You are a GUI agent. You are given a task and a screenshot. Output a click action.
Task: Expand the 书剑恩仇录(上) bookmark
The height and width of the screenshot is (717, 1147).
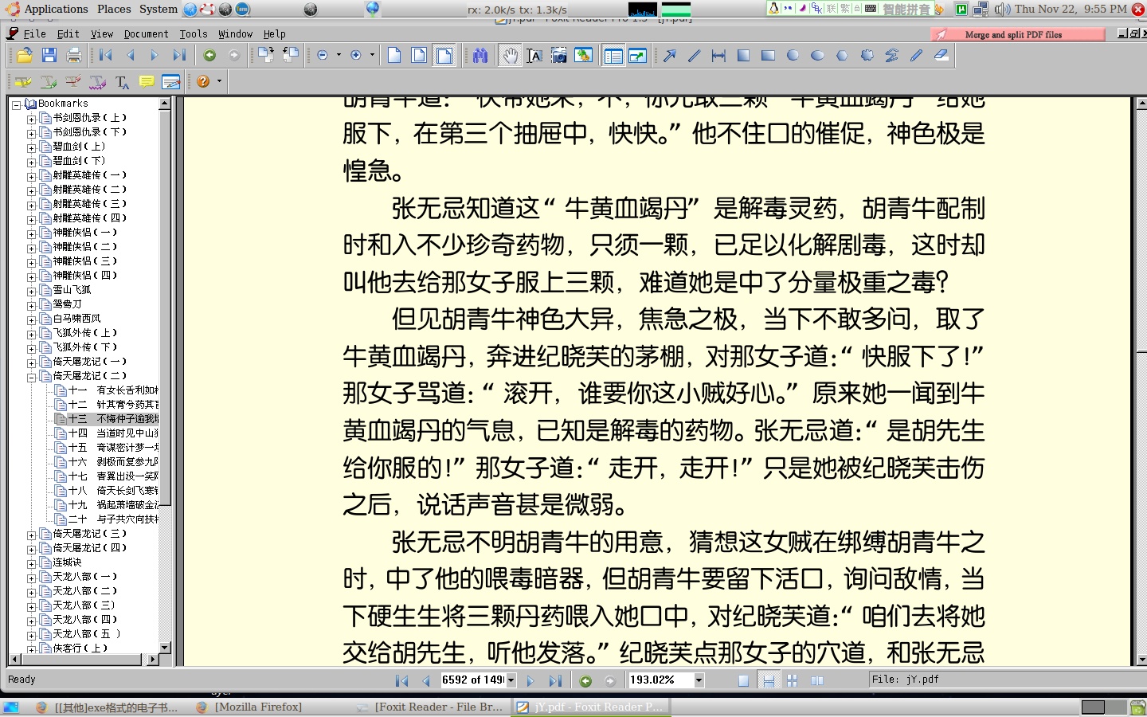pyautogui.click(x=31, y=119)
